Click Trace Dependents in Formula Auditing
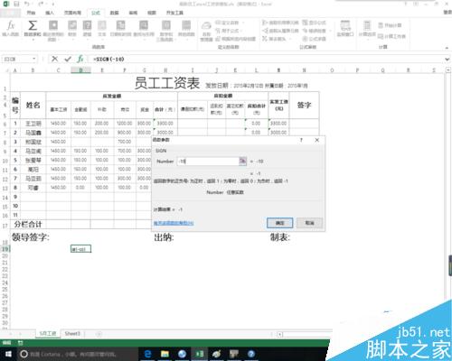Screen dimensions: 452x361 pos(280,31)
